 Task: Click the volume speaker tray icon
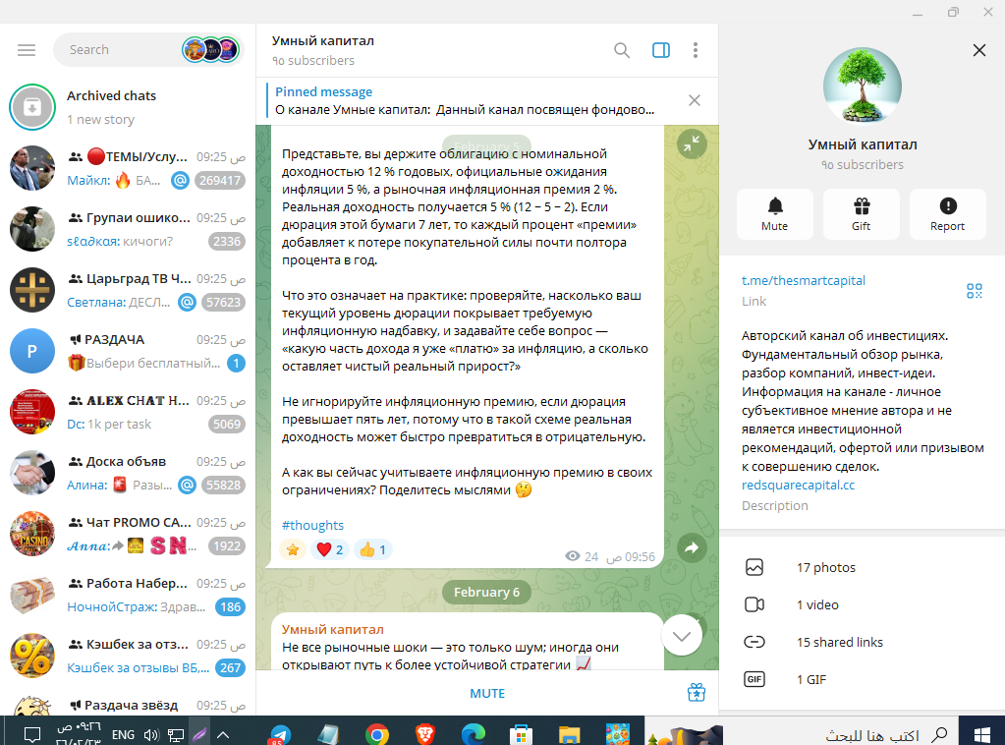tap(151, 735)
